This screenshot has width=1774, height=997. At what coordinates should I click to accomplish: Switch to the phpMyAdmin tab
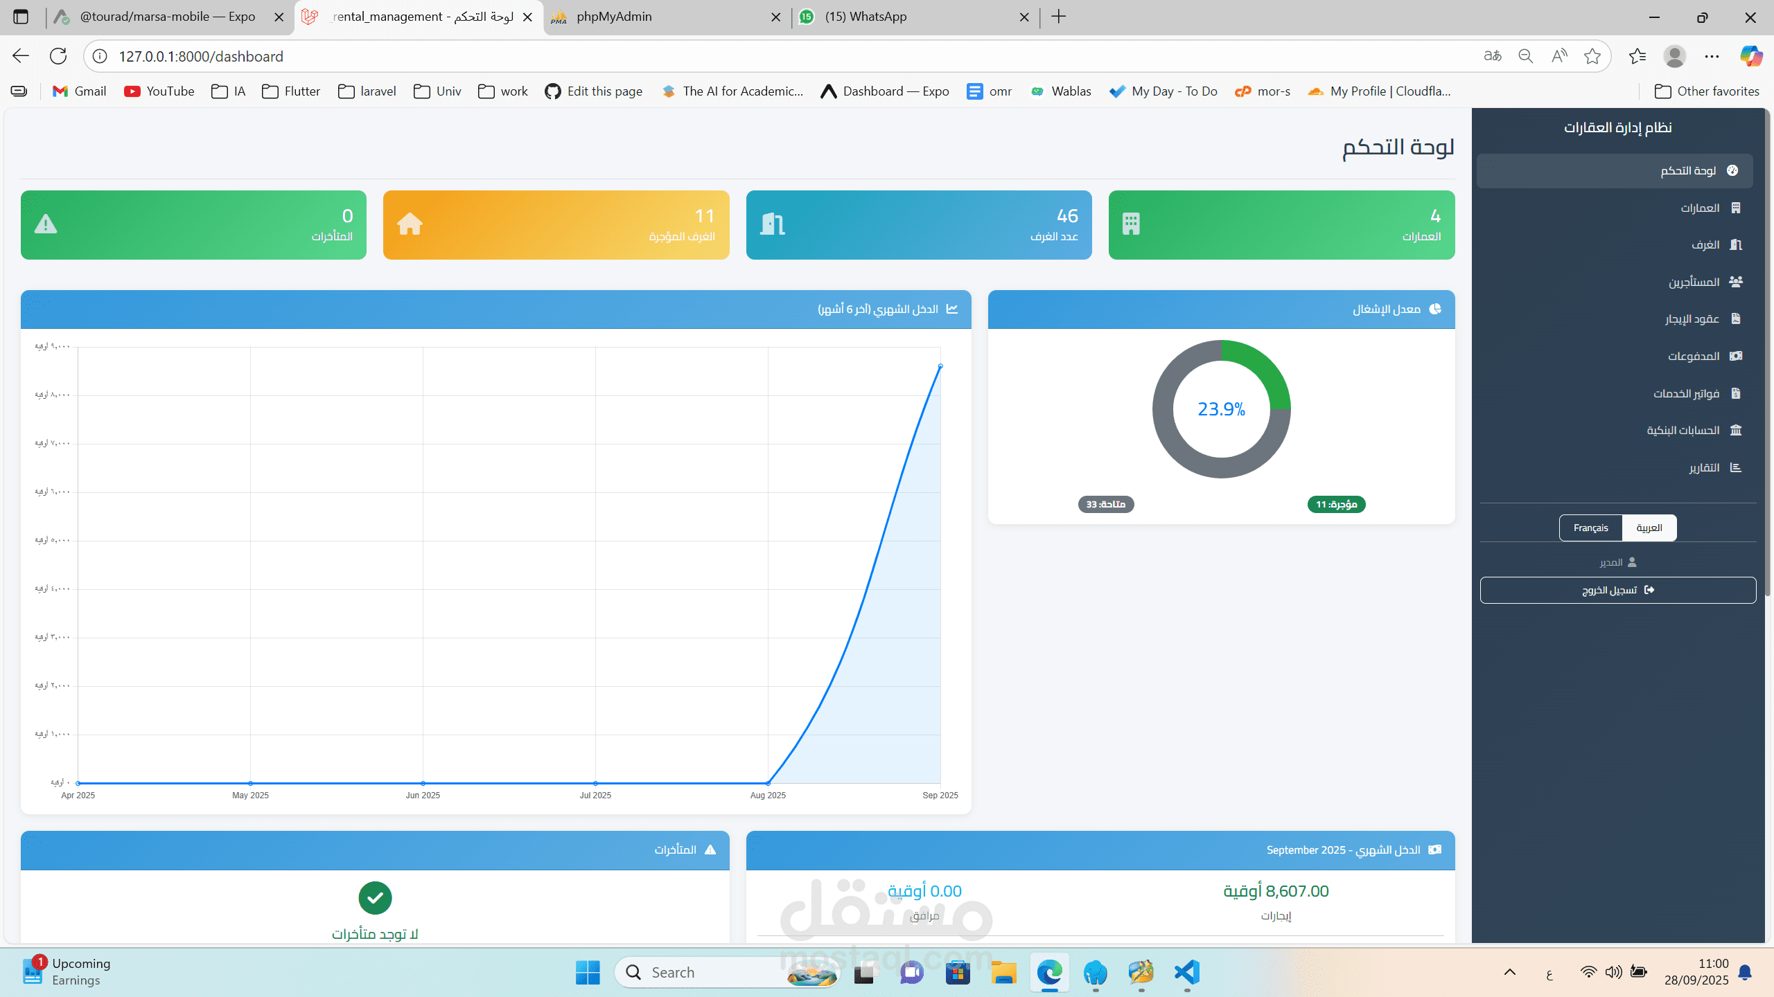pos(613,17)
